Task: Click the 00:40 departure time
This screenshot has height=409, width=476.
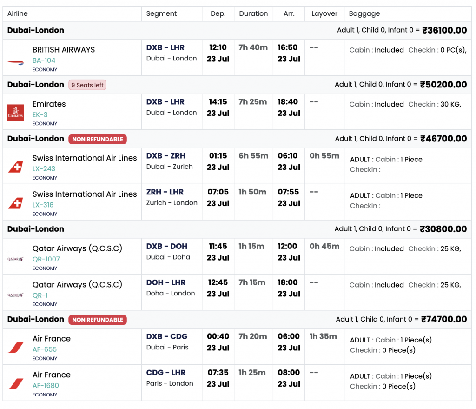Action: (x=218, y=336)
